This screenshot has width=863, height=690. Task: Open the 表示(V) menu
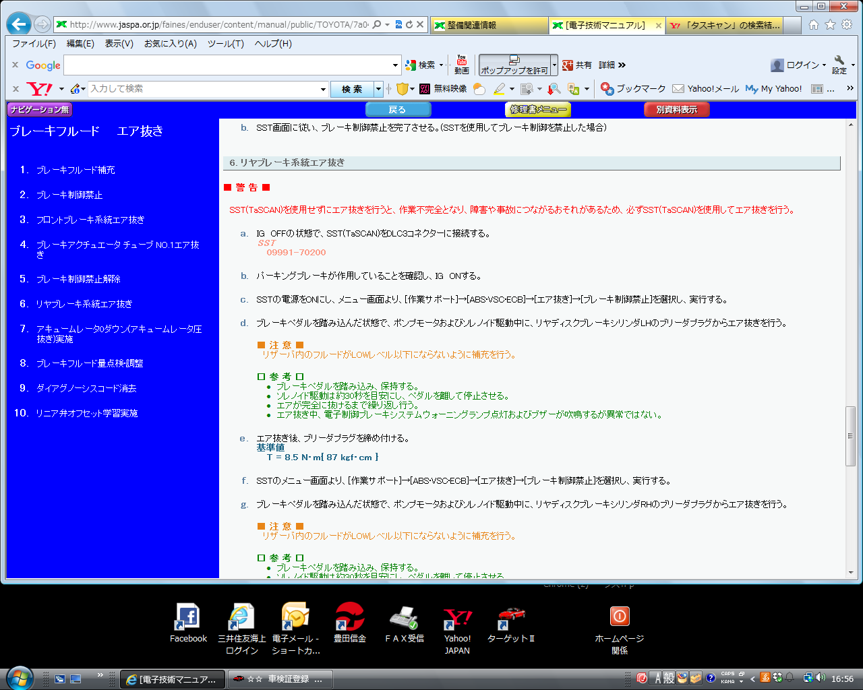click(x=119, y=43)
